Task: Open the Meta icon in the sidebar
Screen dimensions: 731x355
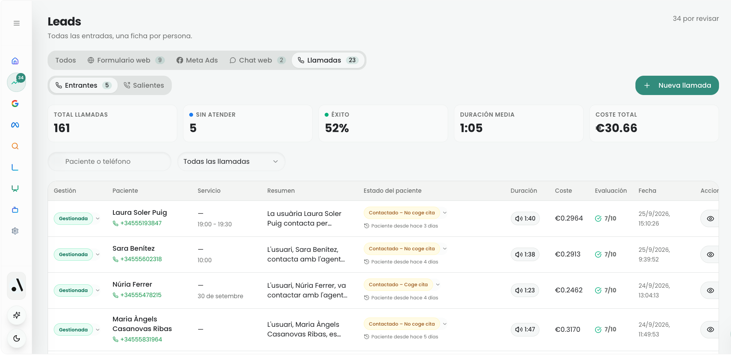Action: click(15, 125)
